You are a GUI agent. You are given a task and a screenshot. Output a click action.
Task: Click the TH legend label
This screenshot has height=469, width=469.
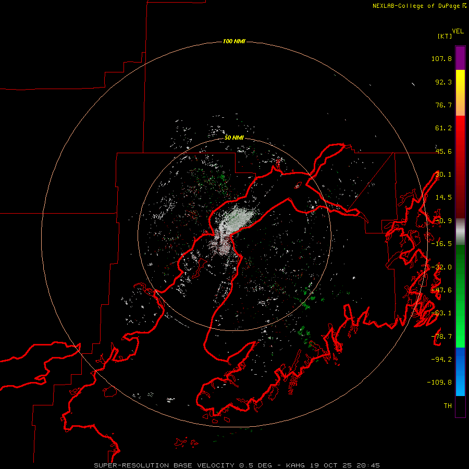448,405
